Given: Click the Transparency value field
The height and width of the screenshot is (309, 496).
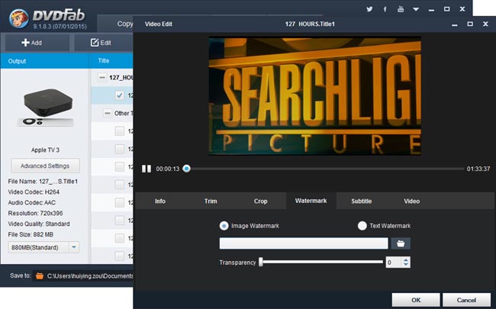Looking at the screenshot, I should 393,262.
